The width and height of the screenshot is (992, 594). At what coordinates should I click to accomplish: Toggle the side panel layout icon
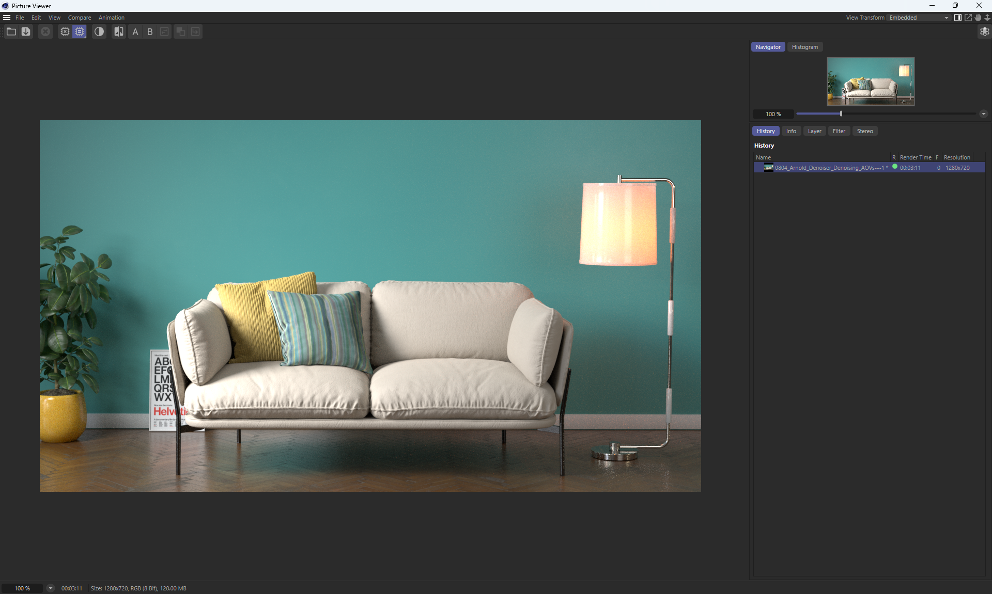tap(957, 18)
